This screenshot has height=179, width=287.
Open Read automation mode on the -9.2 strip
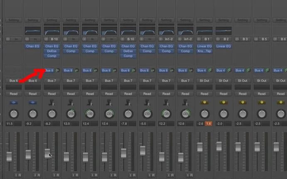[x=33, y=94]
